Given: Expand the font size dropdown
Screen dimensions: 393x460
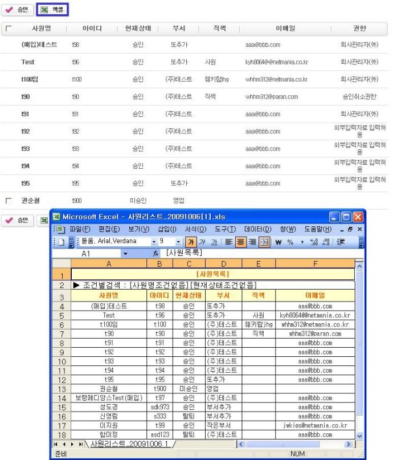Looking at the screenshot, I should (x=179, y=242).
